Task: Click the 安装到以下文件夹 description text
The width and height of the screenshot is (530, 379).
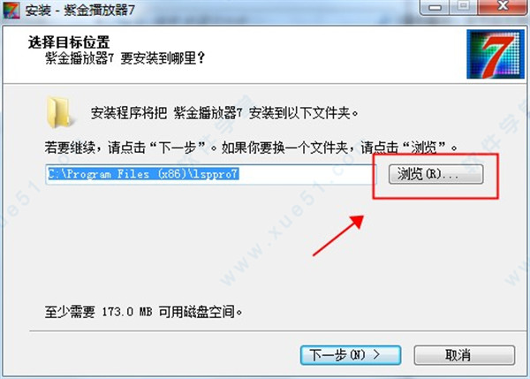Action: pyautogui.click(x=224, y=113)
